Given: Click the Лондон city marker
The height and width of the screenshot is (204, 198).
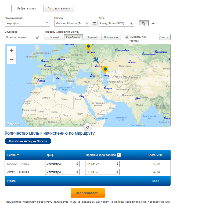Looking at the screenshot, I should pyautogui.click(x=42, y=60).
